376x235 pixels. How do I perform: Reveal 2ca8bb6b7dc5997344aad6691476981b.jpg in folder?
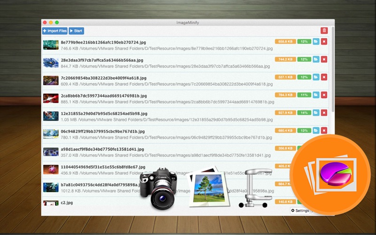tap(316, 95)
